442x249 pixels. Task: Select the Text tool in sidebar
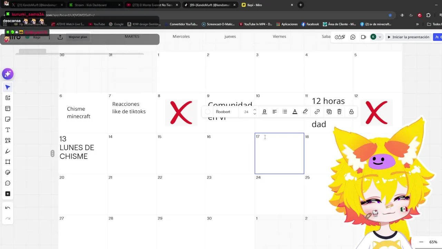click(x=8, y=130)
